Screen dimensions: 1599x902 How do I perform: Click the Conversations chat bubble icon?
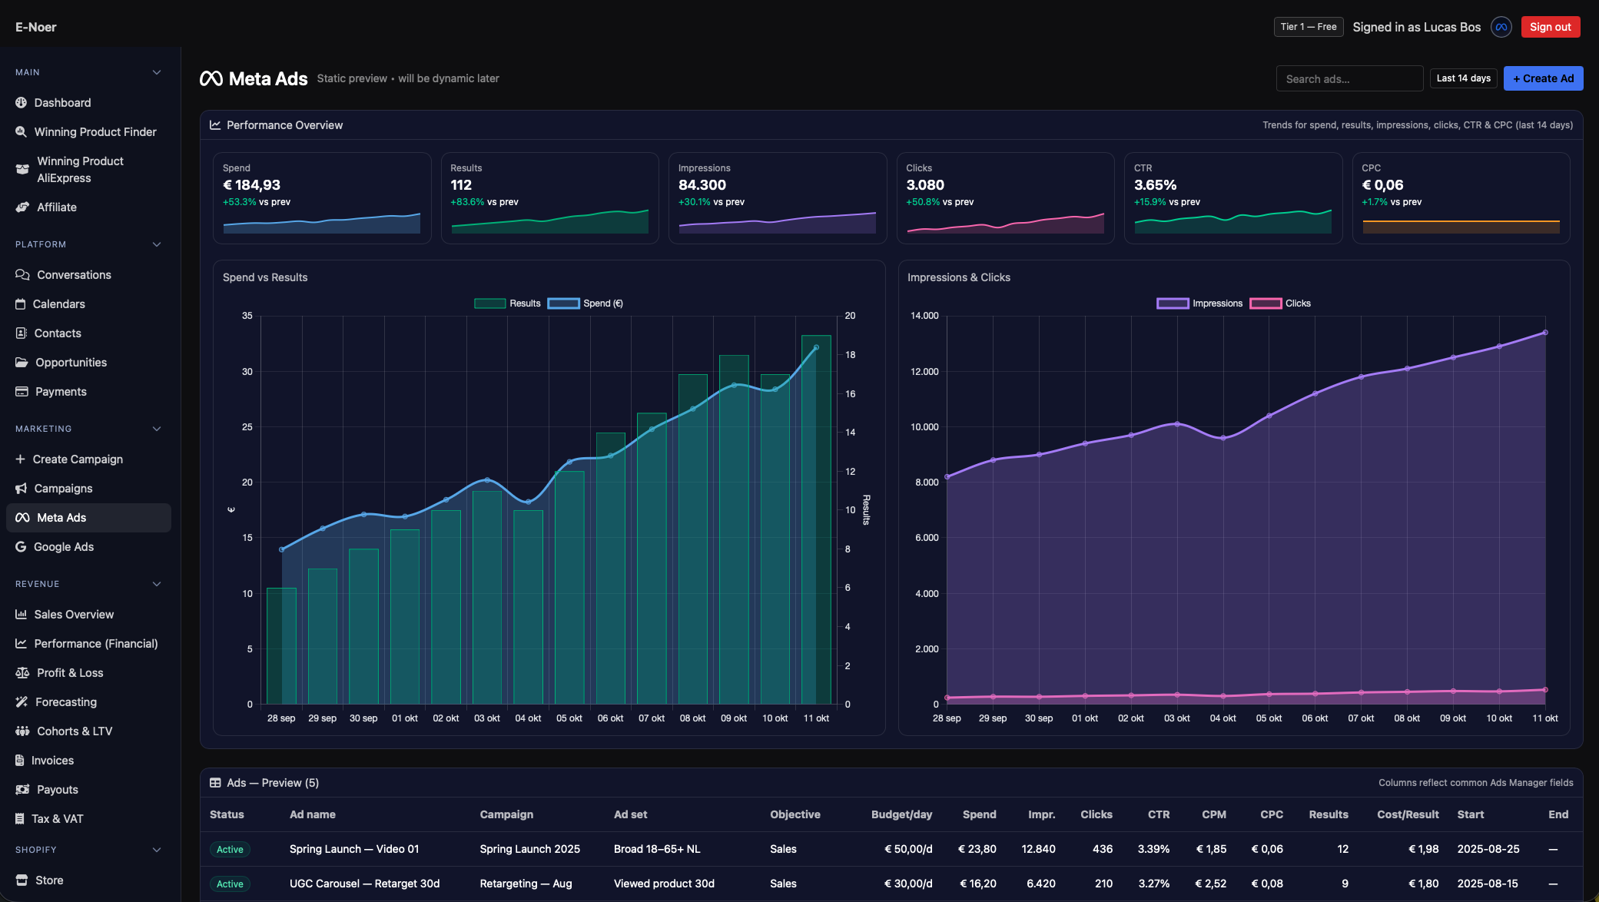point(22,275)
